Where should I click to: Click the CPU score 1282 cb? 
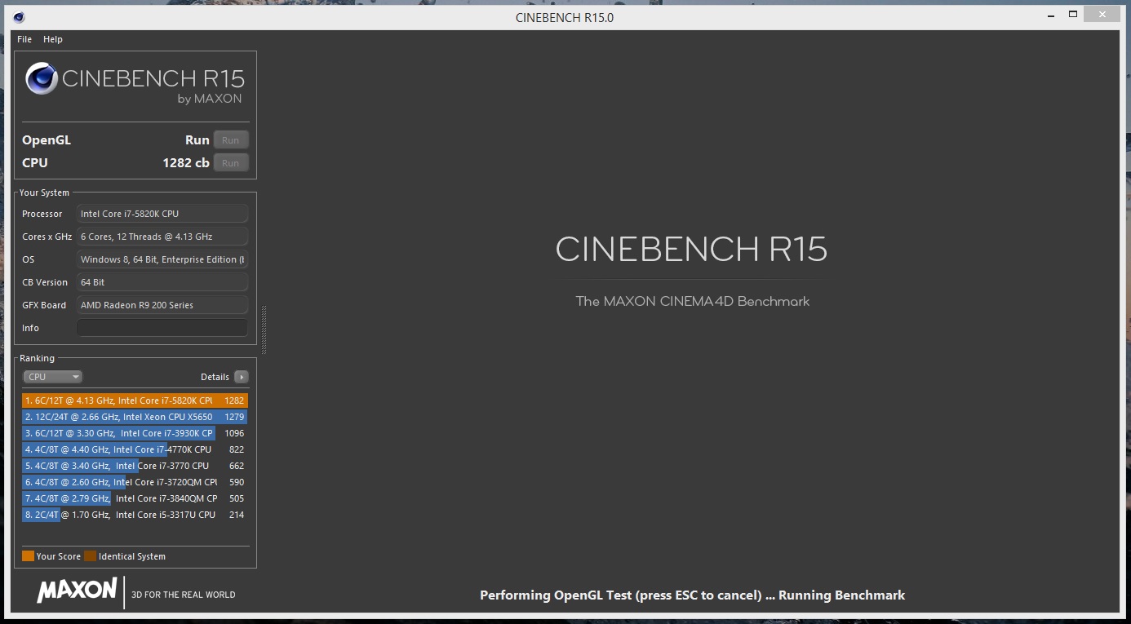(x=186, y=163)
